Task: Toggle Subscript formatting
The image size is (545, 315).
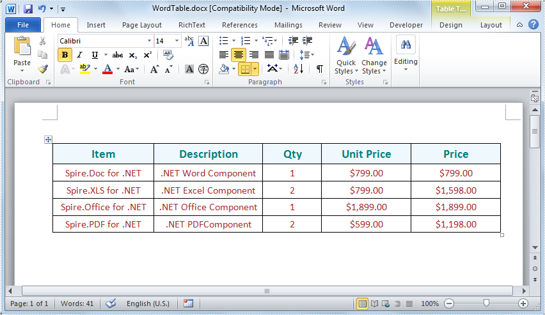Action: (133, 55)
